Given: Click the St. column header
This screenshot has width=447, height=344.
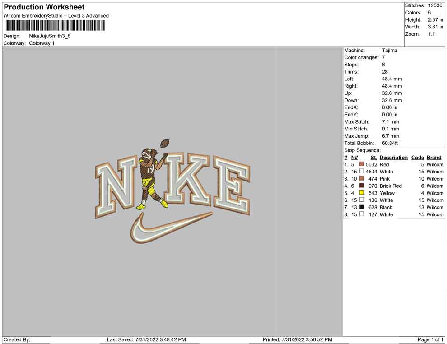Looking at the screenshot, I should point(374,157).
